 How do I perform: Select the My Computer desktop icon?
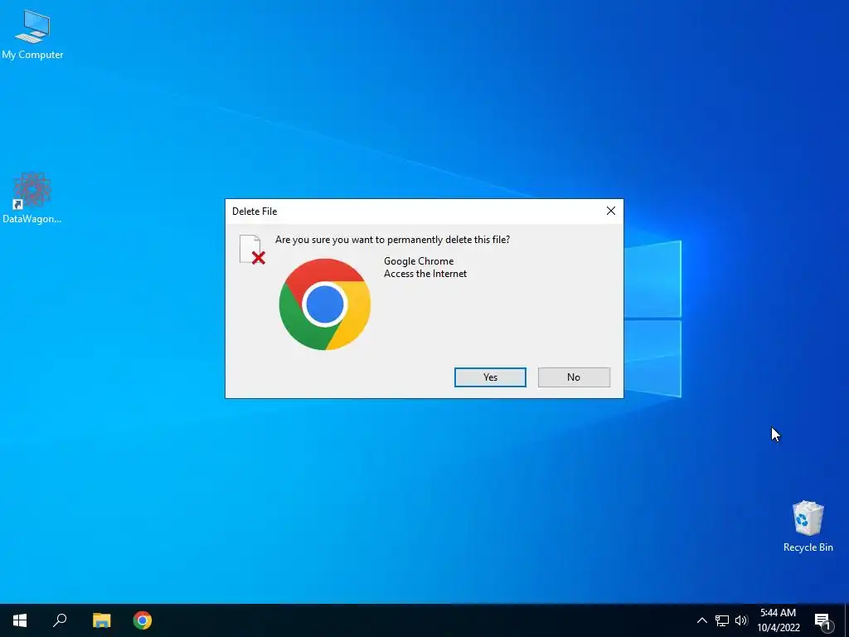click(x=32, y=34)
